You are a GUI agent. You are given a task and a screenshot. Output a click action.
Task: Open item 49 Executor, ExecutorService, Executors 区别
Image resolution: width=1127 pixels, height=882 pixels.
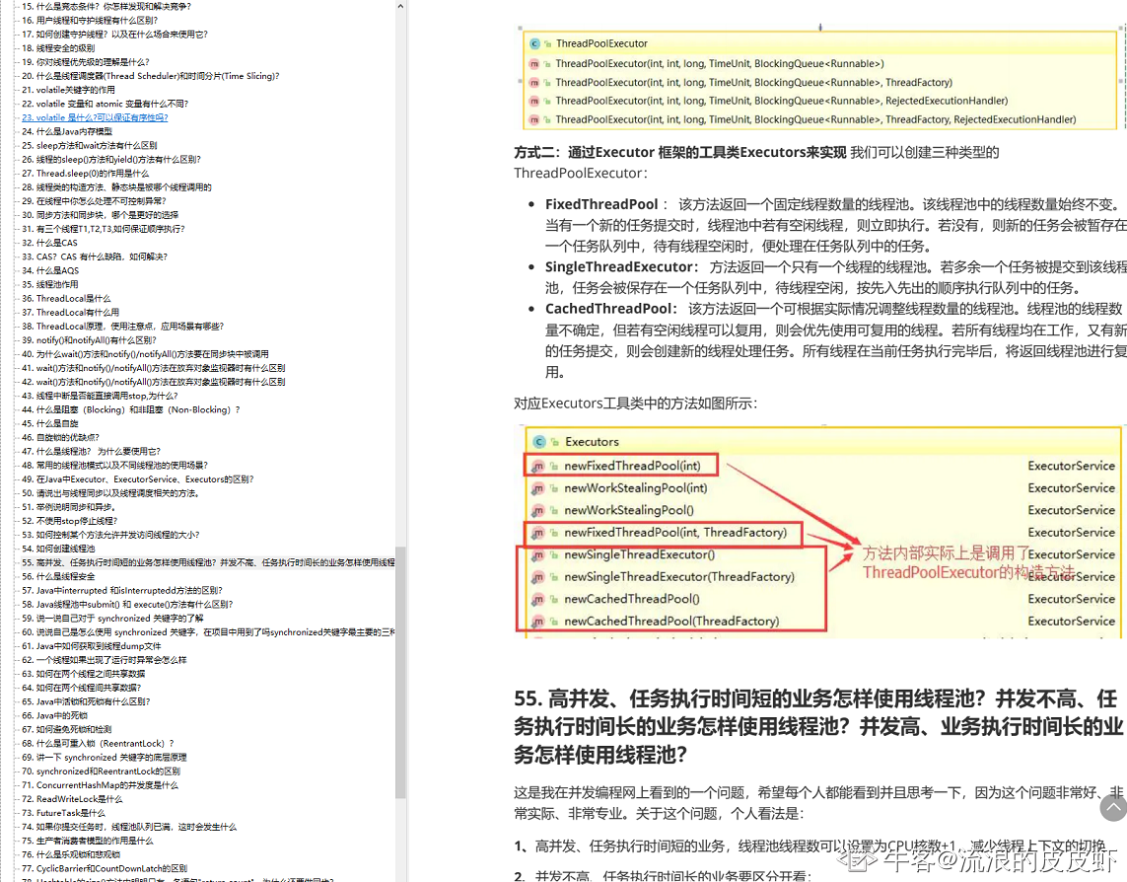click(x=138, y=479)
